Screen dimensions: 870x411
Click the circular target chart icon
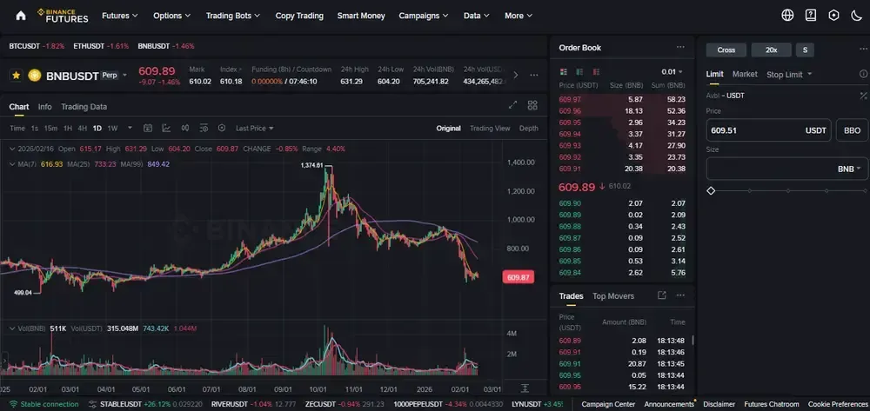221,128
